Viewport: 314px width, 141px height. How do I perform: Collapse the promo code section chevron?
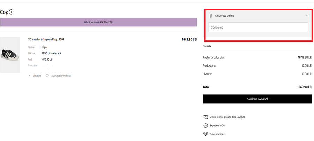click(x=307, y=16)
